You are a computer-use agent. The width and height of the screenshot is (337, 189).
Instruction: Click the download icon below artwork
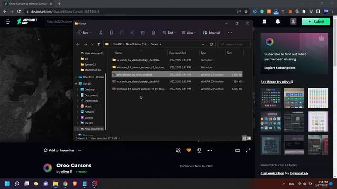tap(199, 150)
